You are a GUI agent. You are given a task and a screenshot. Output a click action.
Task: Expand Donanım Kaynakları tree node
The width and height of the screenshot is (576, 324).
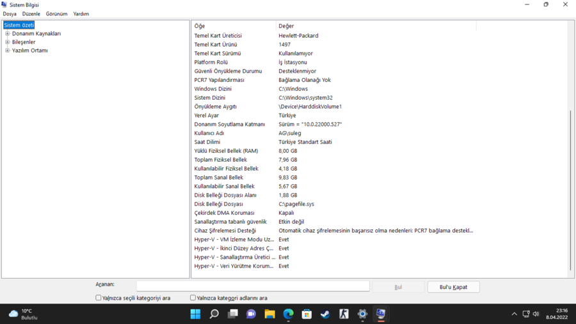(x=7, y=33)
